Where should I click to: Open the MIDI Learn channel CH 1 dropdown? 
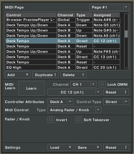click(x=83, y=84)
